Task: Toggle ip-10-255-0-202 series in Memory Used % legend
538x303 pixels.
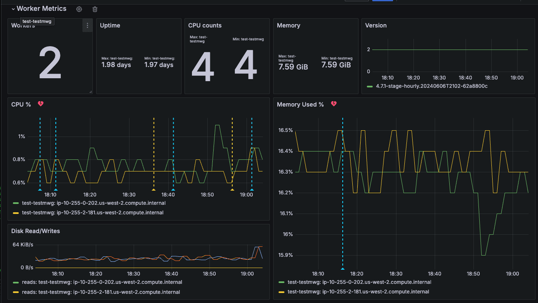Action: click(x=359, y=282)
